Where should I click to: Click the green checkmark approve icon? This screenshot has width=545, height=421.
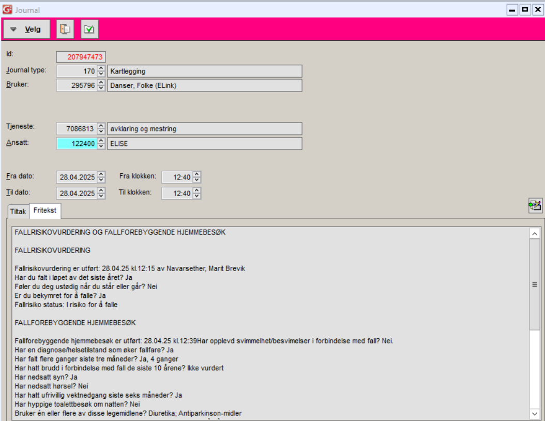[x=89, y=29]
